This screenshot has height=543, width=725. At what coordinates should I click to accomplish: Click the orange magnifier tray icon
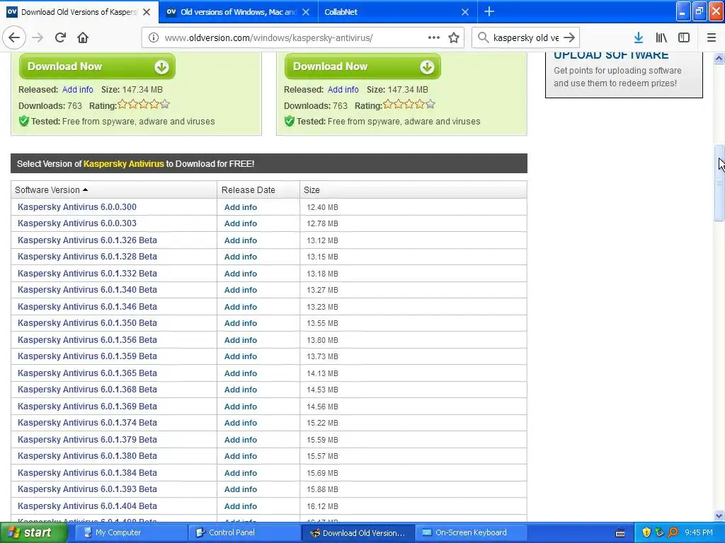pos(673,533)
